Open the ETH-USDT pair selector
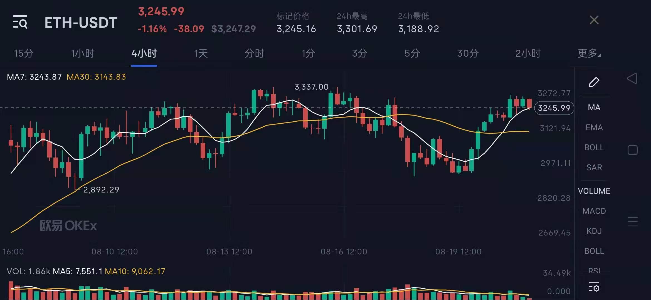 click(81, 23)
